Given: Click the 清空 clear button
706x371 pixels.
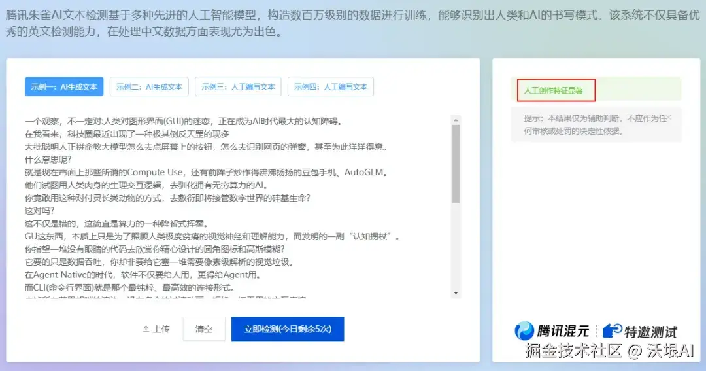Looking at the screenshot, I should pyautogui.click(x=204, y=329).
